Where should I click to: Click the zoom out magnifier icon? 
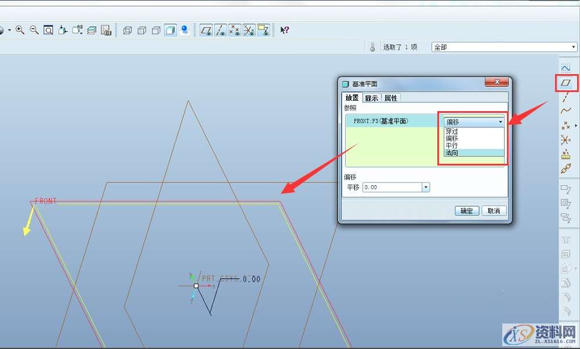point(34,30)
